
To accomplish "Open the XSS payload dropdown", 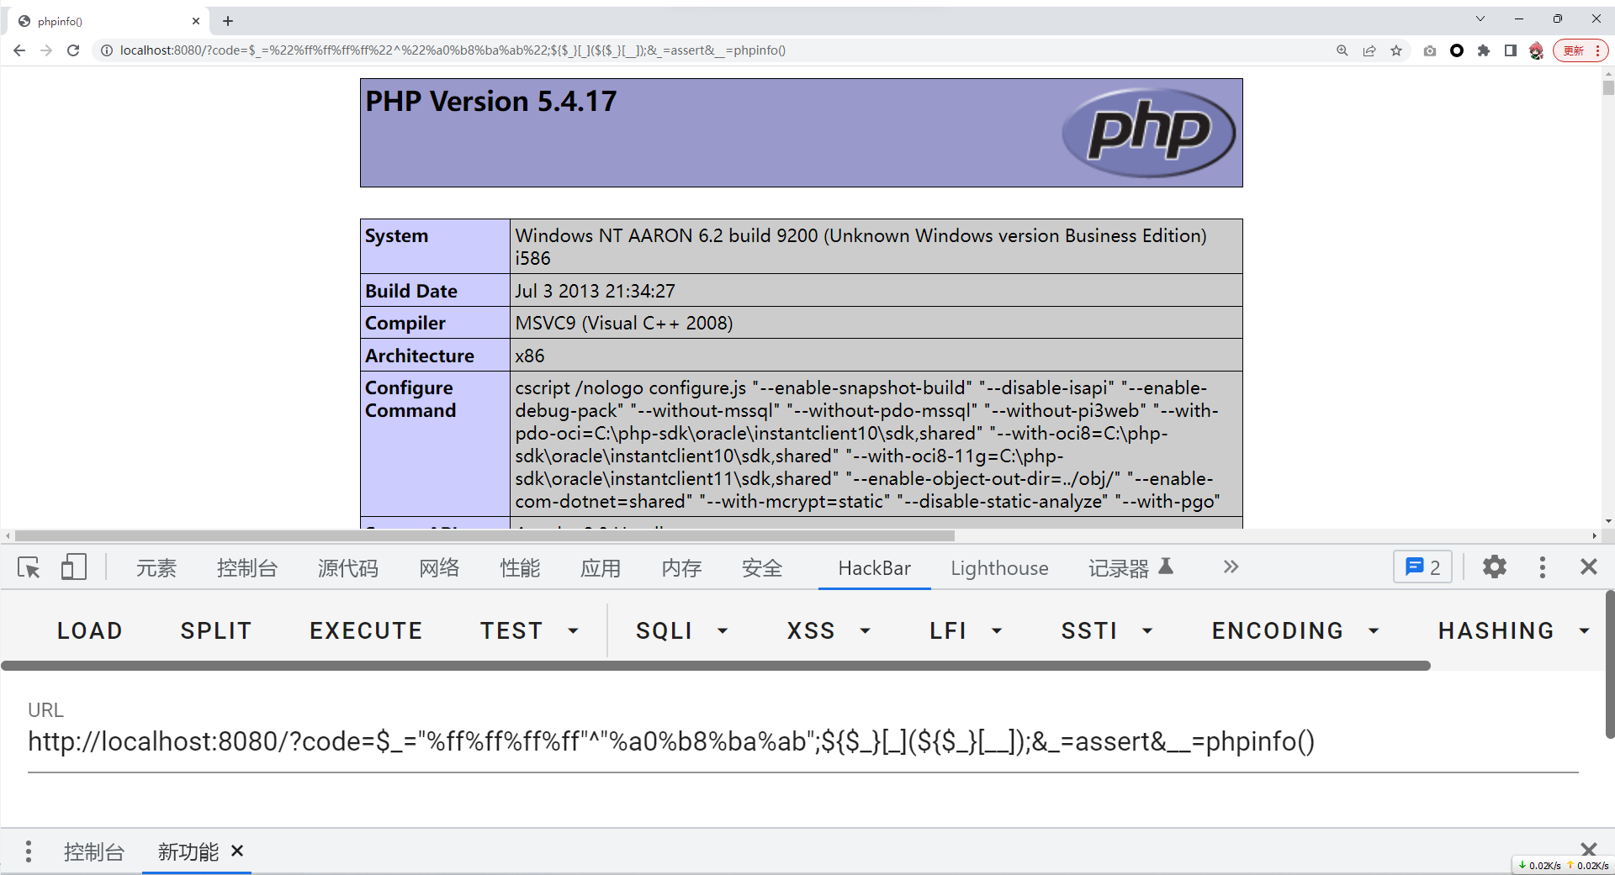I will pyautogui.click(x=828, y=630).
